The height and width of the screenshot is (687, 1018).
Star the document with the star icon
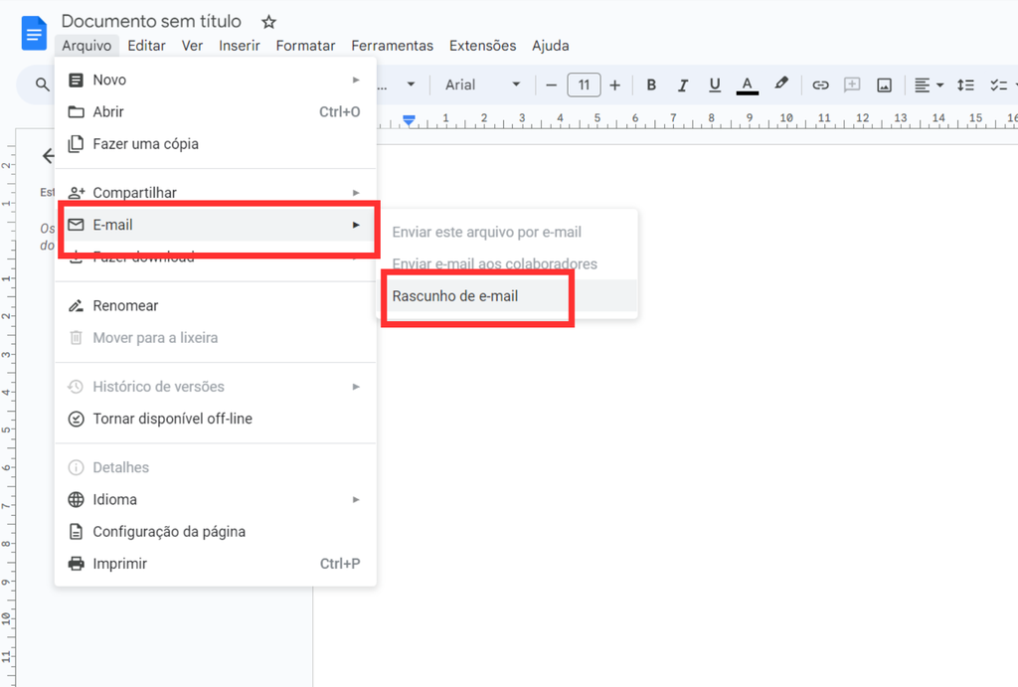(x=268, y=22)
